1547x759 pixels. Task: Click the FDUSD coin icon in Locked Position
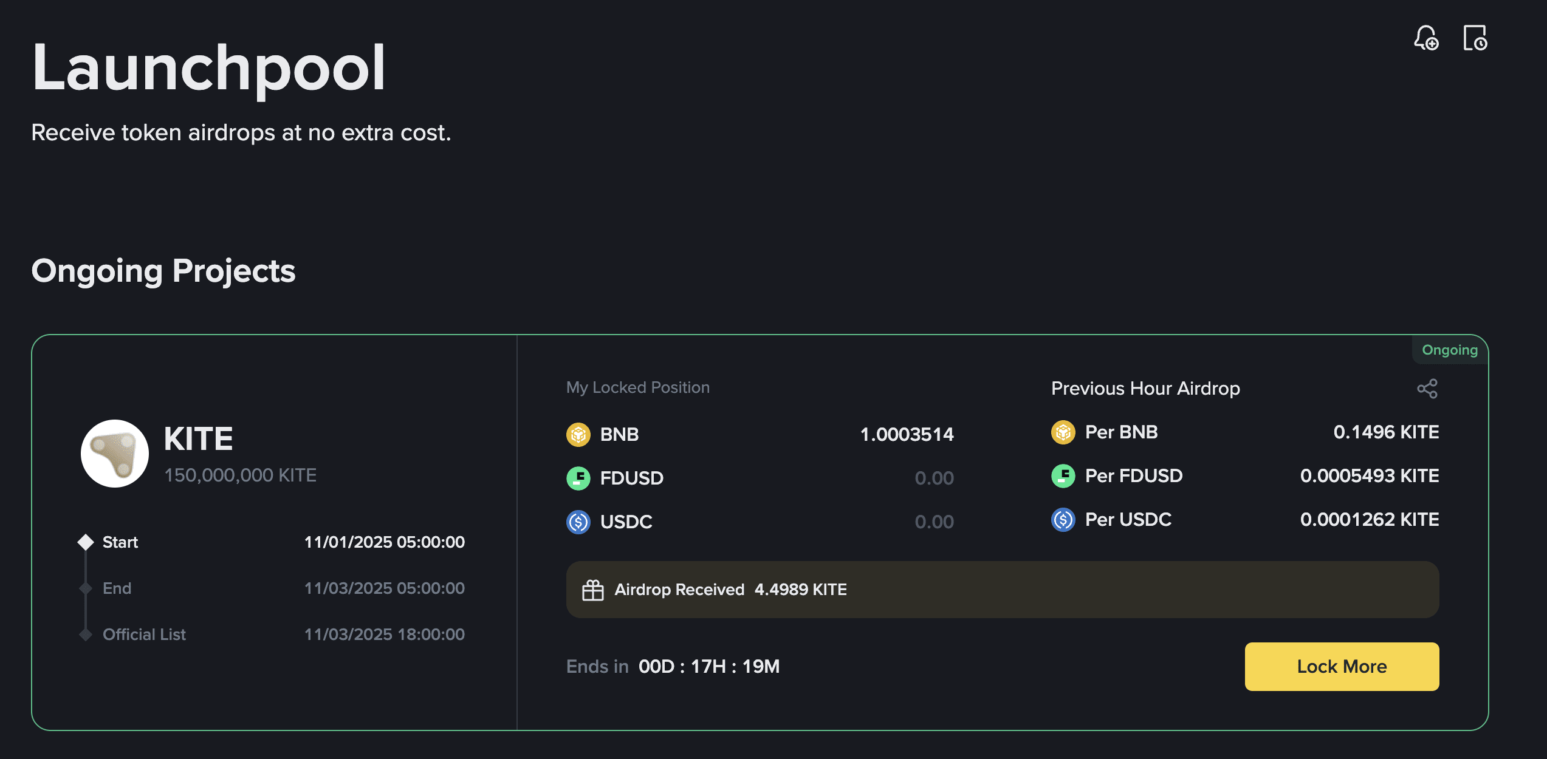pyautogui.click(x=578, y=478)
